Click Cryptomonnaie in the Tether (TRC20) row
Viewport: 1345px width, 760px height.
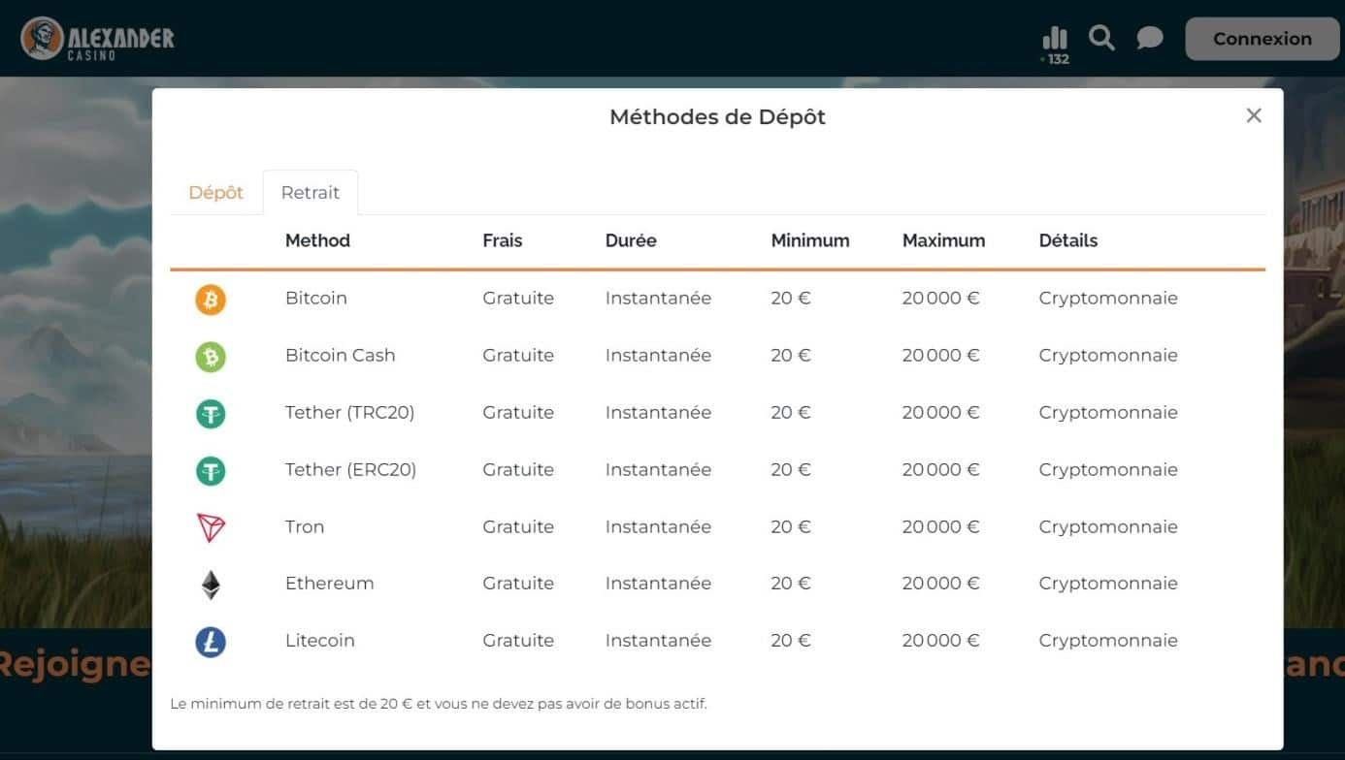coord(1108,412)
